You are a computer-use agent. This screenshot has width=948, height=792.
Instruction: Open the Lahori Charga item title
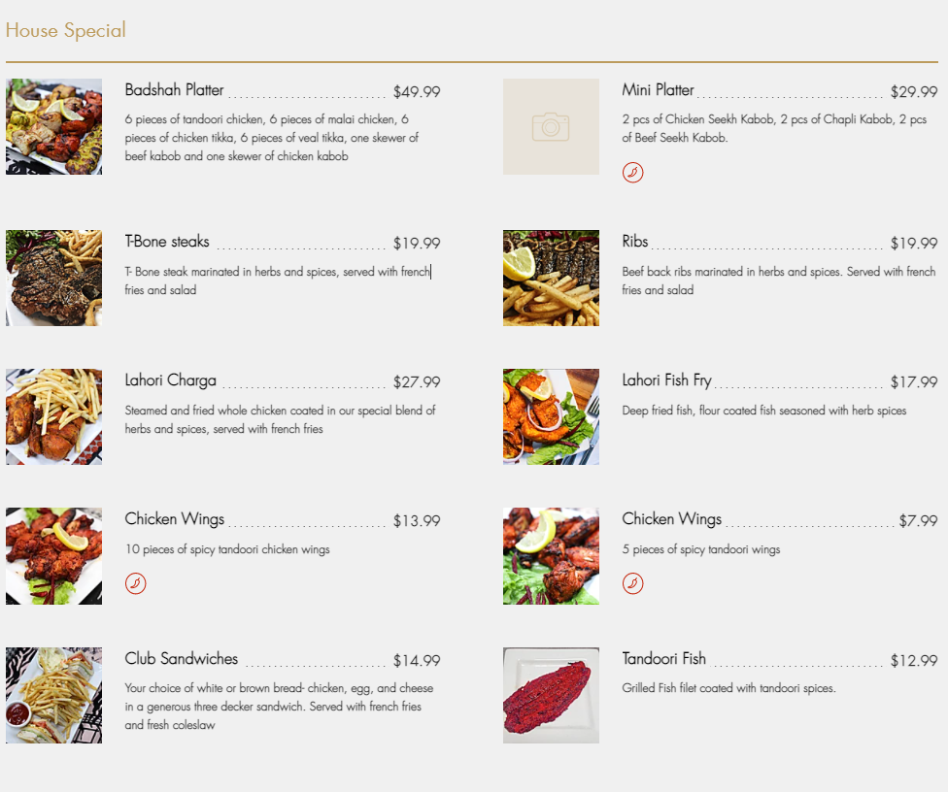click(171, 380)
